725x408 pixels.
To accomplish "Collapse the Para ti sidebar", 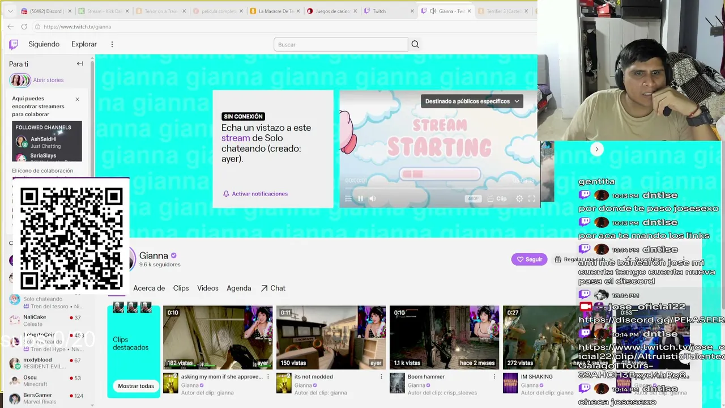I will (80, 63).
